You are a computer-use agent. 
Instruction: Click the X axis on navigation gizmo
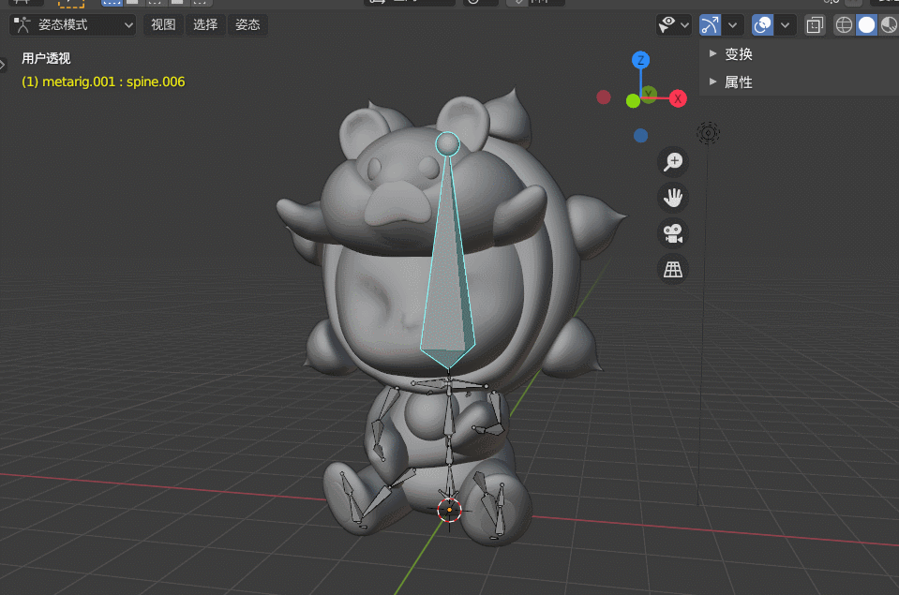pos(678,98)
